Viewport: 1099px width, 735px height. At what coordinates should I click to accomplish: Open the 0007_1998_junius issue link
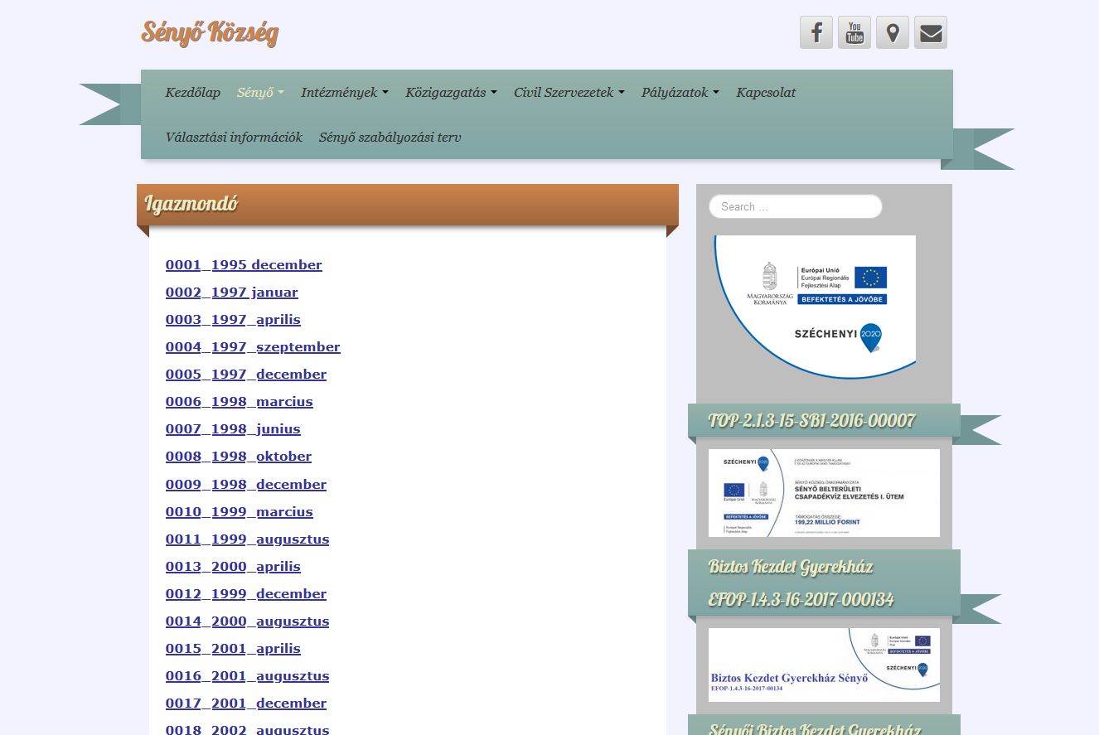click(x=233, y=429)
